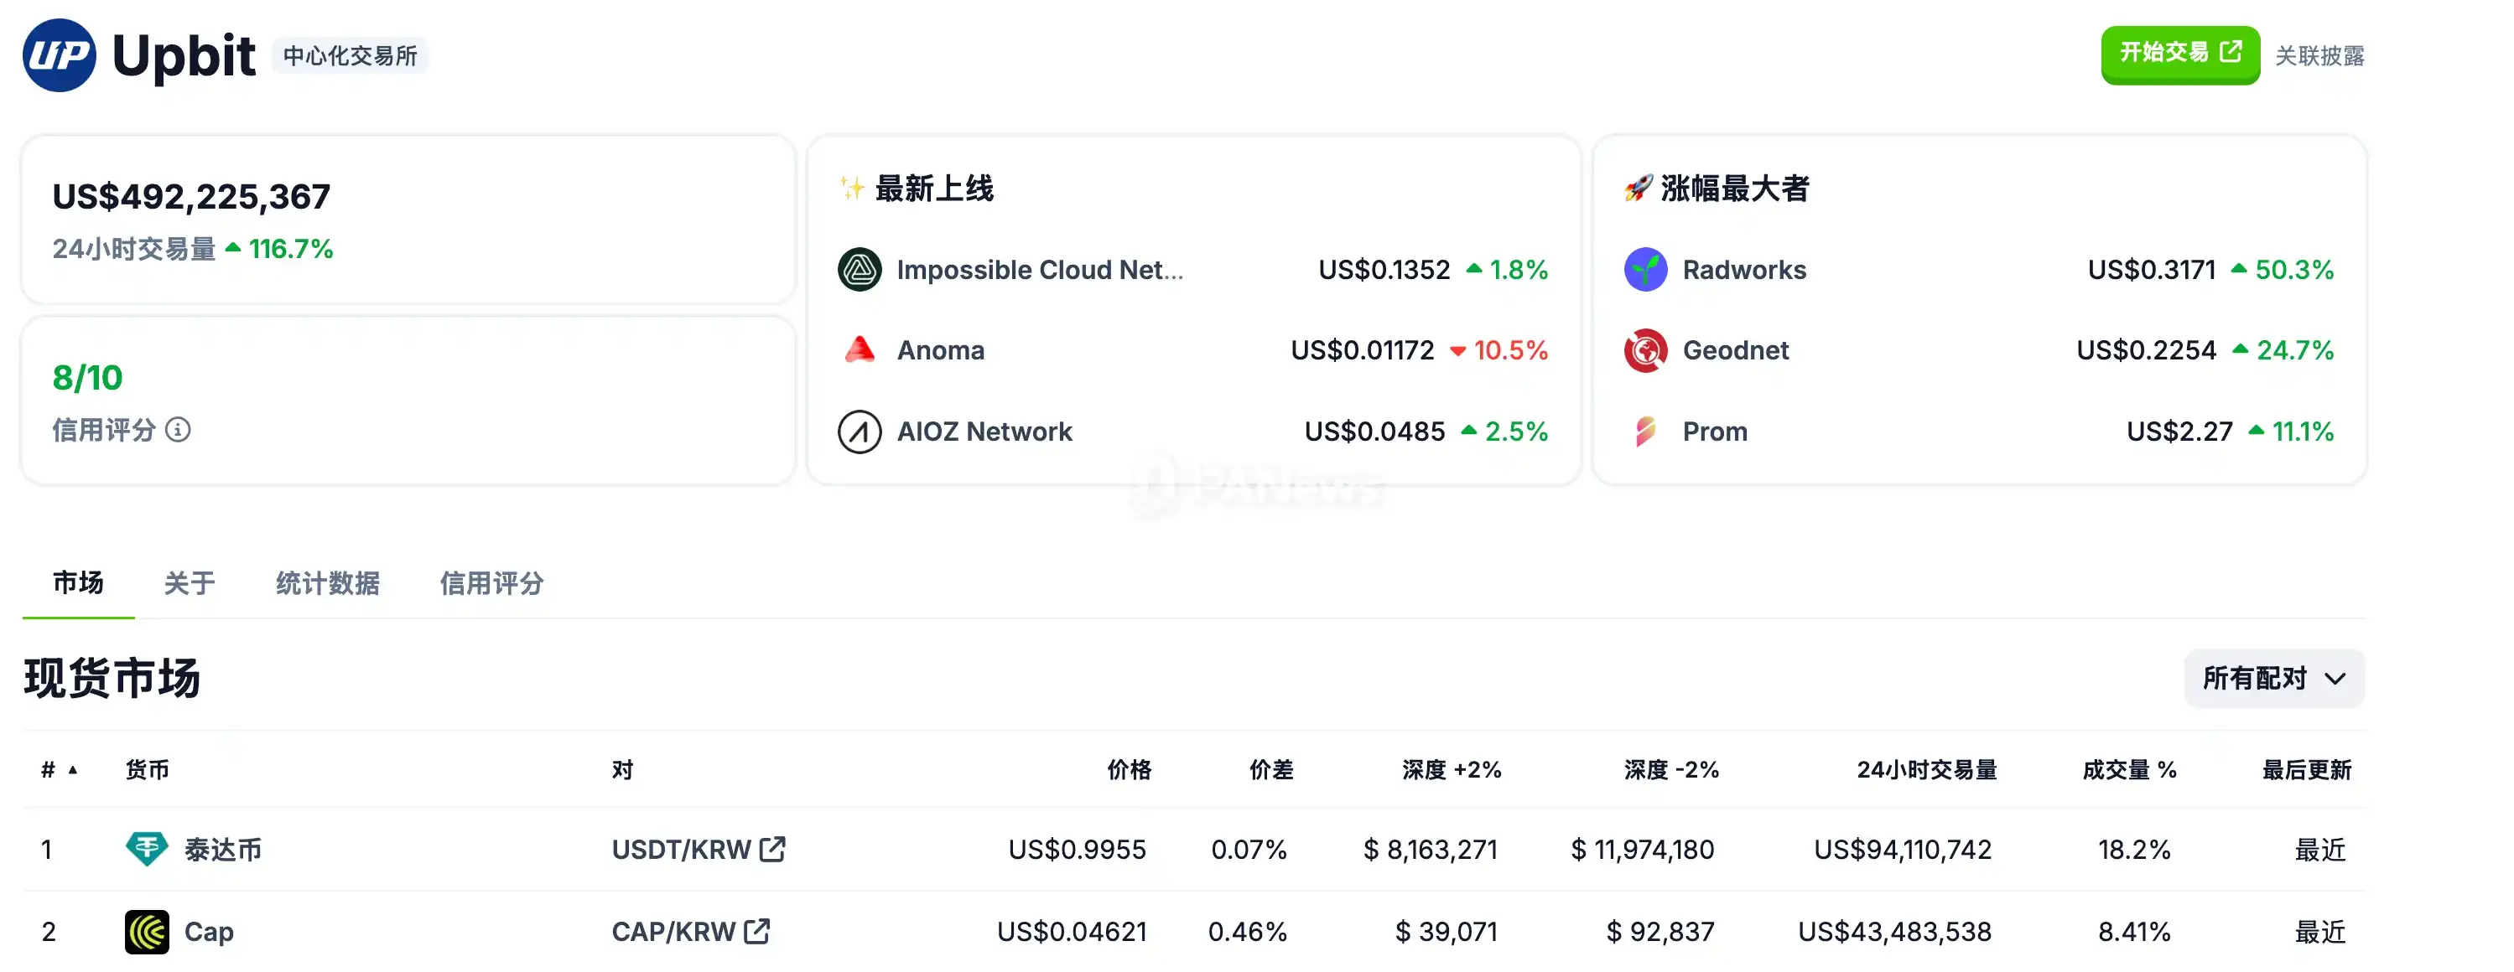The height and width of the screenshot is (972, 2514).
Task: Click the AIOZ Network coin icon
Action: coord(860,432)
